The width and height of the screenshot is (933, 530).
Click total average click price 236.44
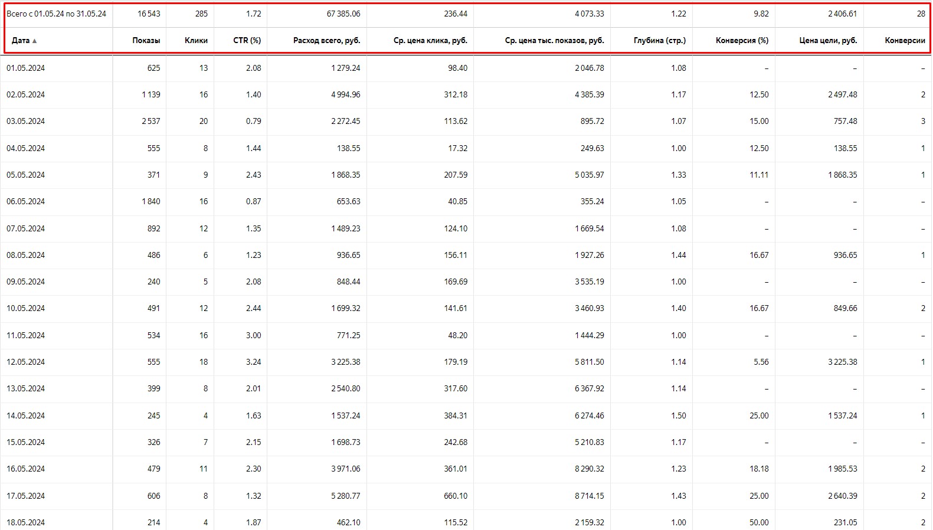[x=456, y=14]
